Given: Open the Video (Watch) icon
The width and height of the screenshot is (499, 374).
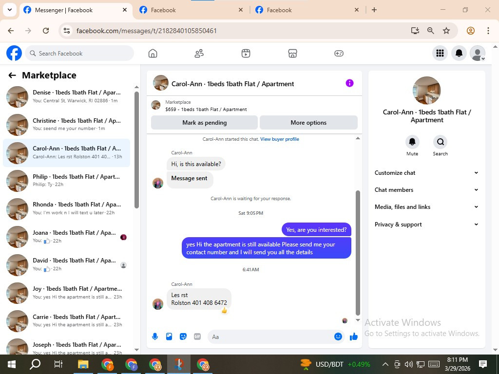Looking at the screenshot, I should tap(246, 54).
